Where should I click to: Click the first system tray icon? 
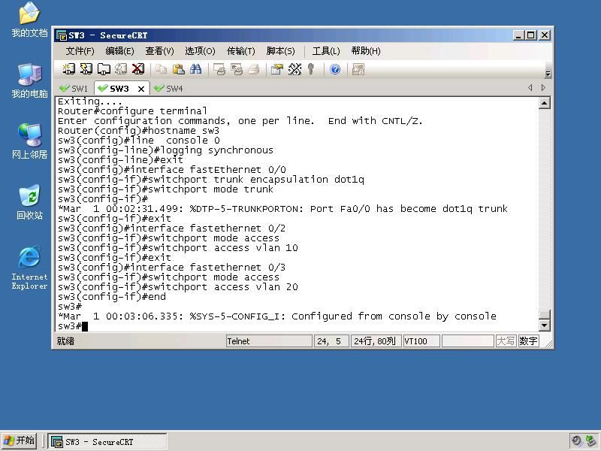click(575, 441)
